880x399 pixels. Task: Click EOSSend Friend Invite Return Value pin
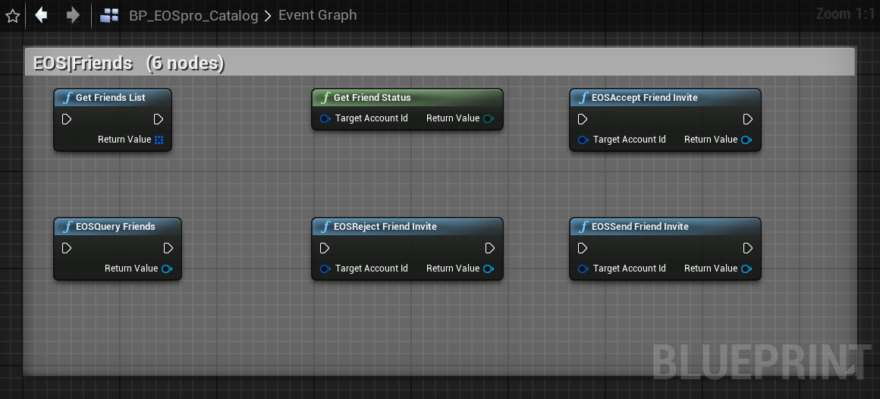(746, 269)
